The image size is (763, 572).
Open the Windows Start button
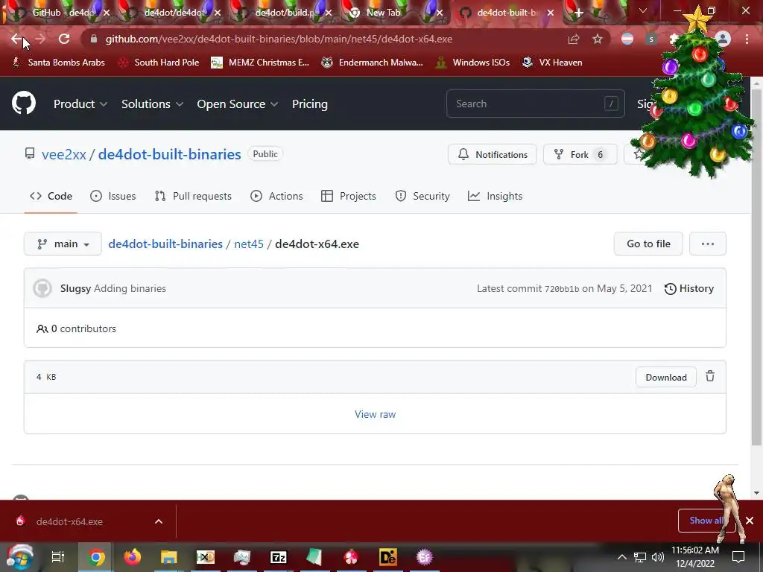tap(20, 557)
